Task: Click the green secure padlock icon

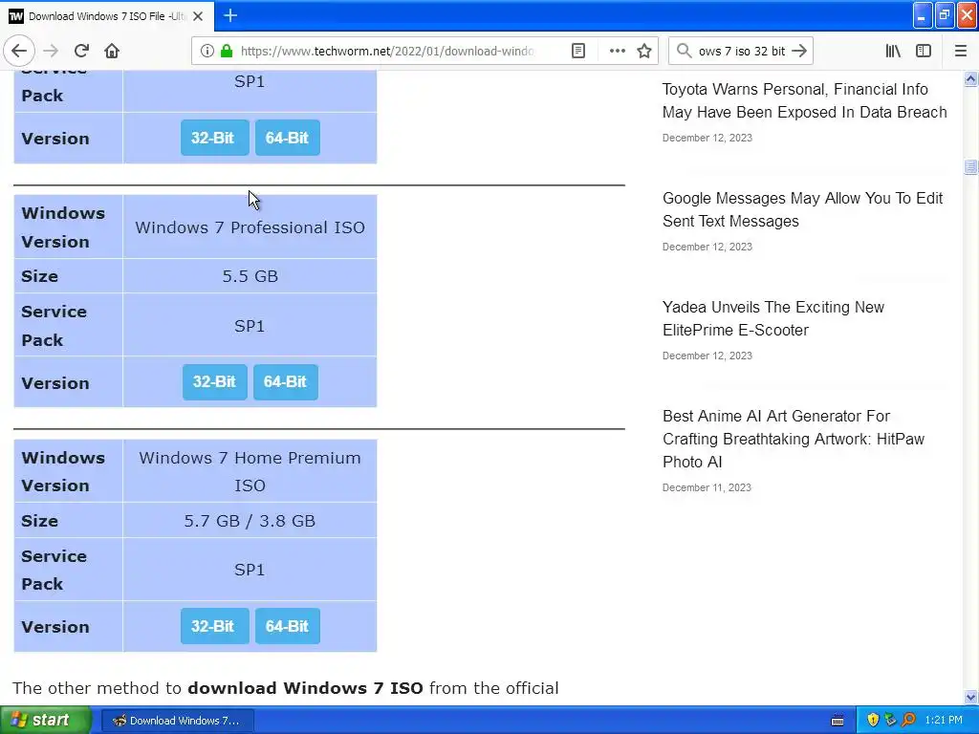Action: click(227, 52)
